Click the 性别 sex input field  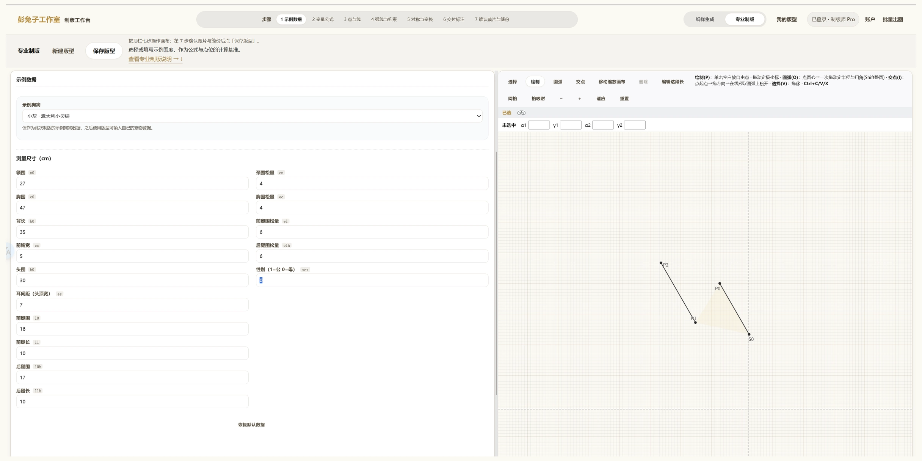pyautogui.click(x=372, y=280)
